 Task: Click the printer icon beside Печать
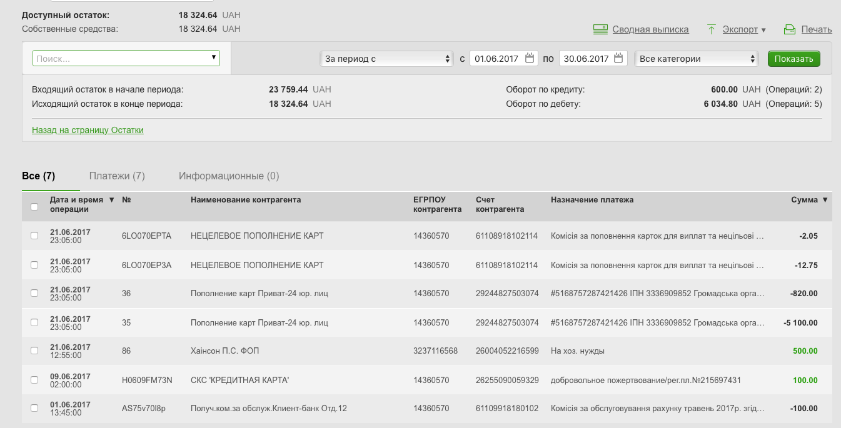[x=789, y=29]
